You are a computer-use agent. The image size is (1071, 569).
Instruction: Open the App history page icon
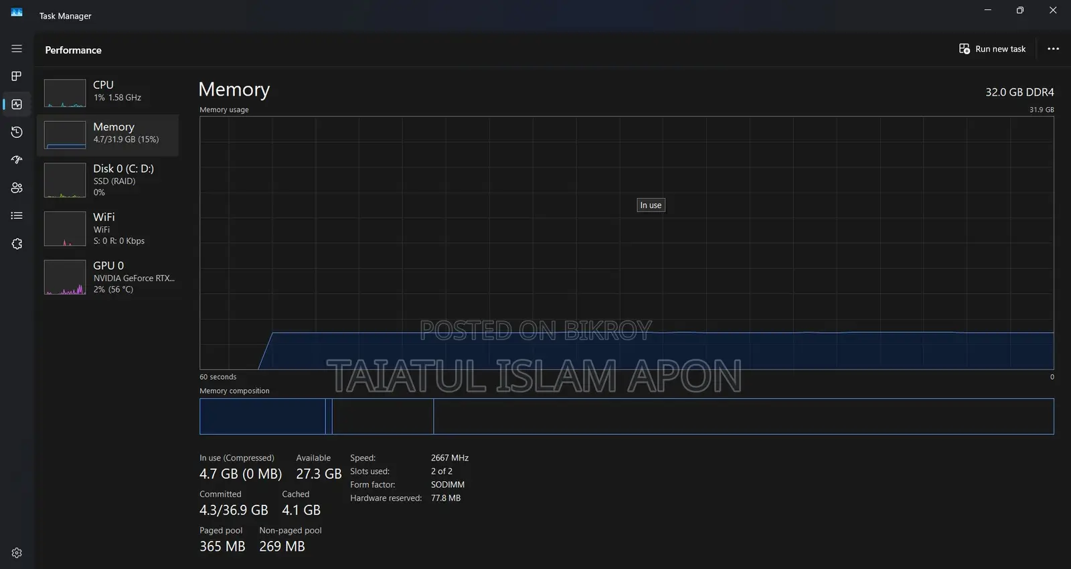pyautogui.click(x=17, y=133)
